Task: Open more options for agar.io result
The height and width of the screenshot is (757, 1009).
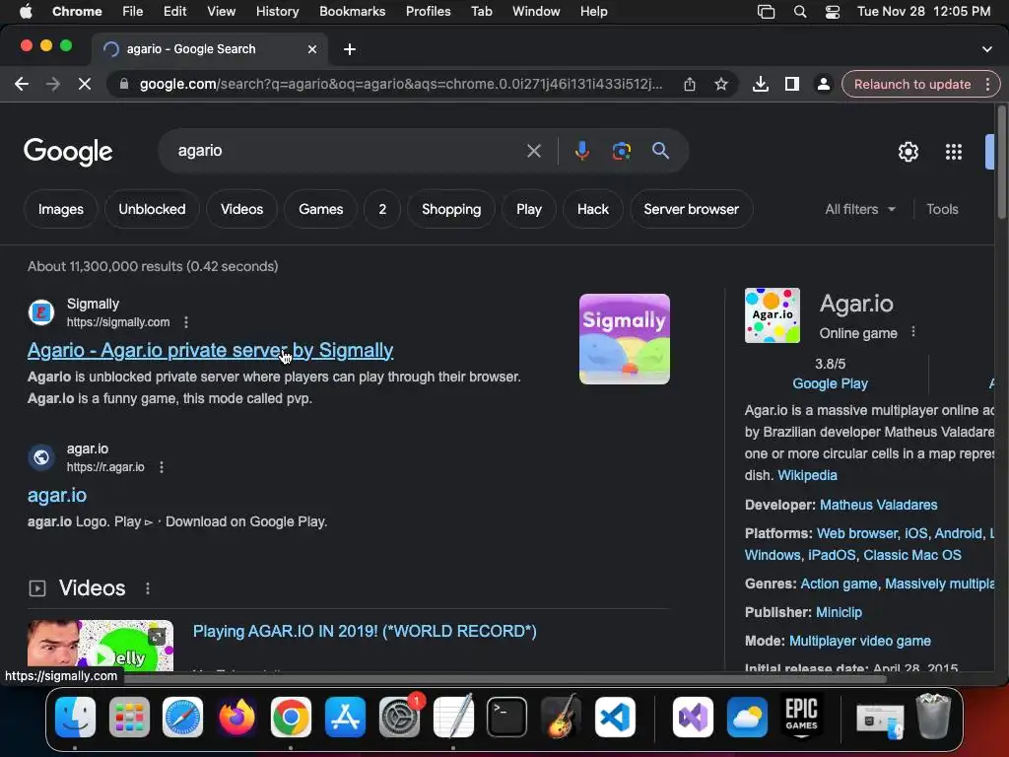Action: click(x=161, y=467)
